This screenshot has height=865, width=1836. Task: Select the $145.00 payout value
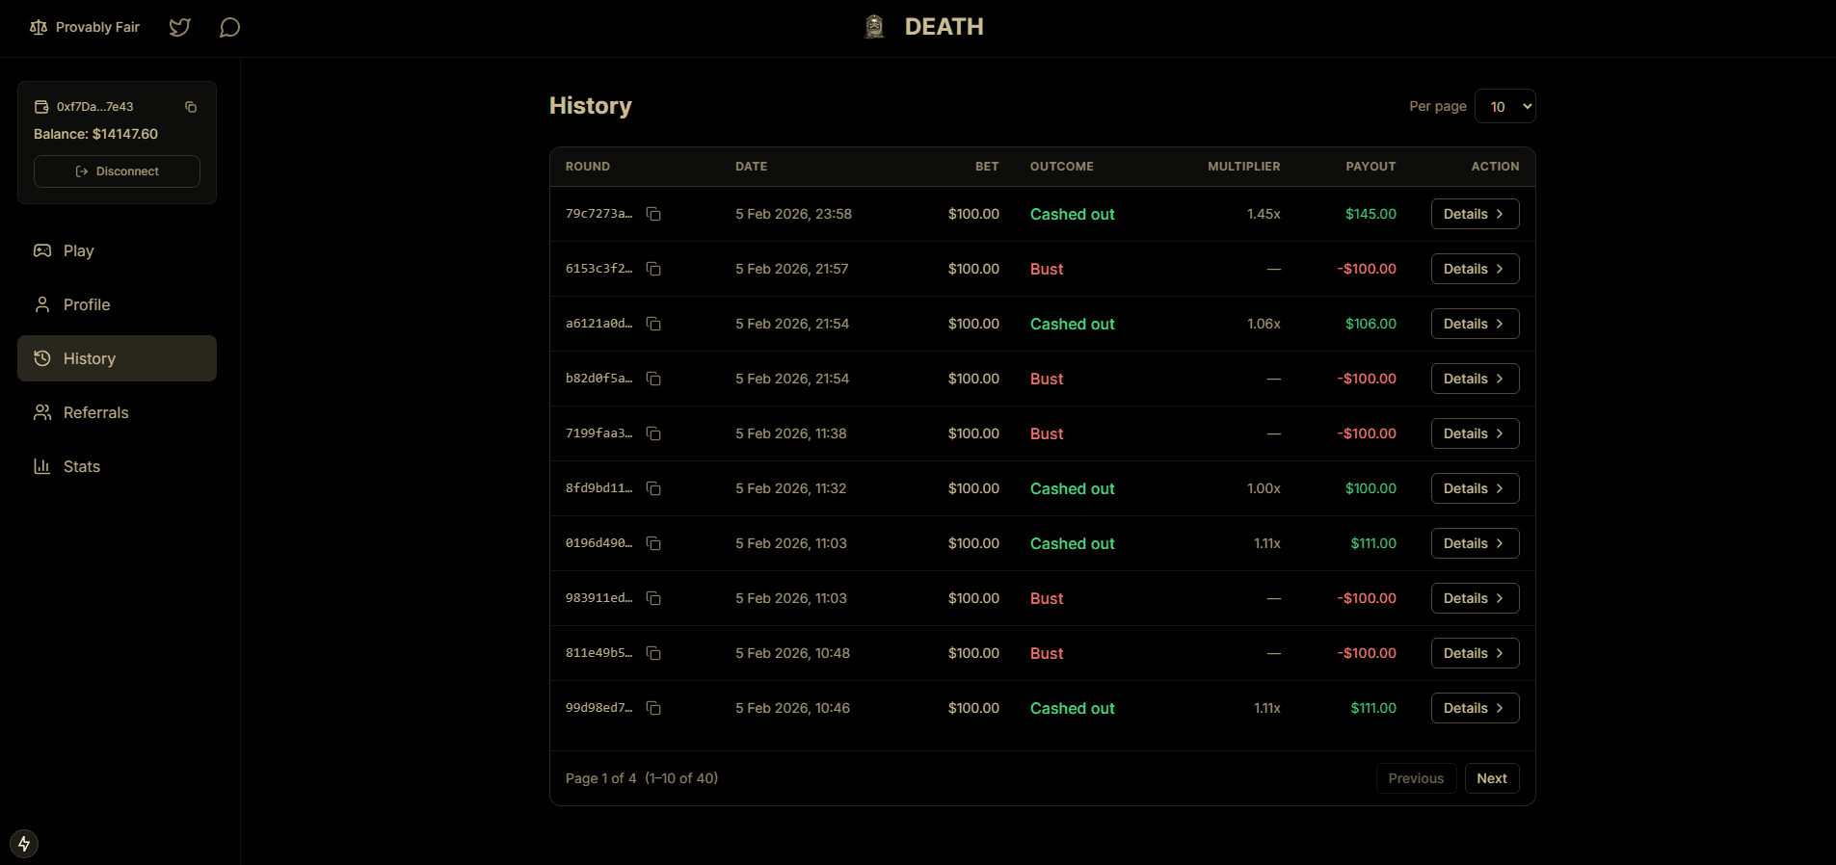click(x=1370, y=214)
